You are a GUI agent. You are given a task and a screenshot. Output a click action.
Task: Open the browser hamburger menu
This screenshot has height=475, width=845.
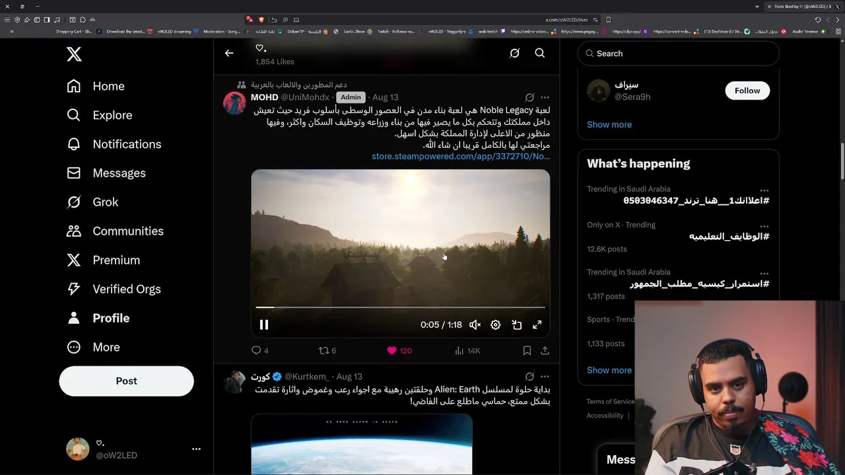point(7,20)
